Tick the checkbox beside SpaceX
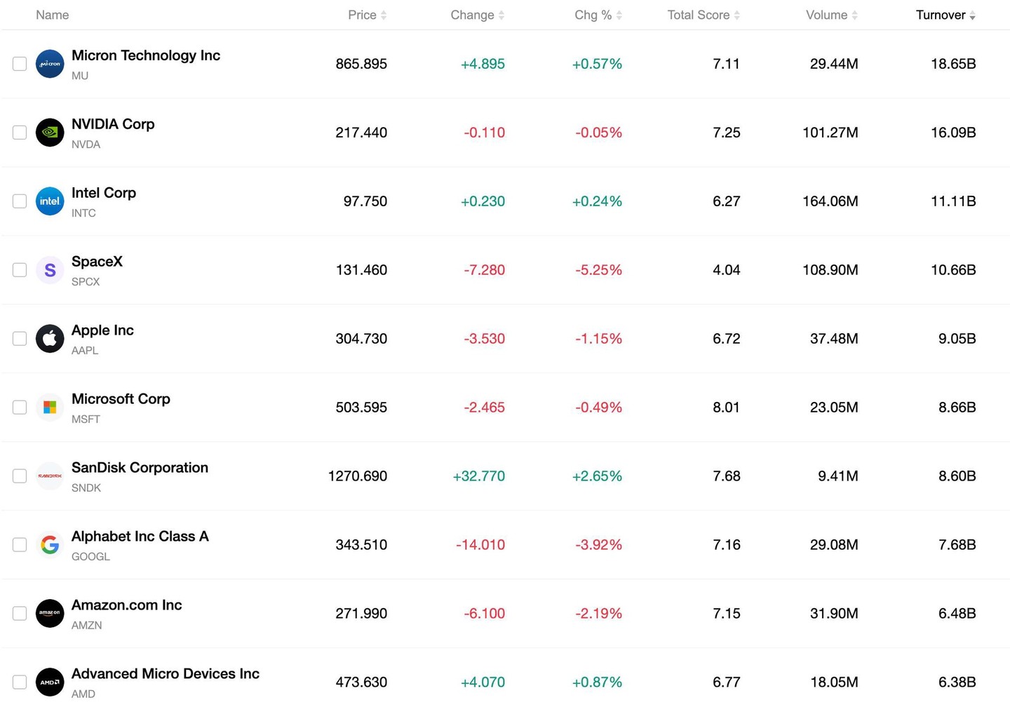 [20, 270]
